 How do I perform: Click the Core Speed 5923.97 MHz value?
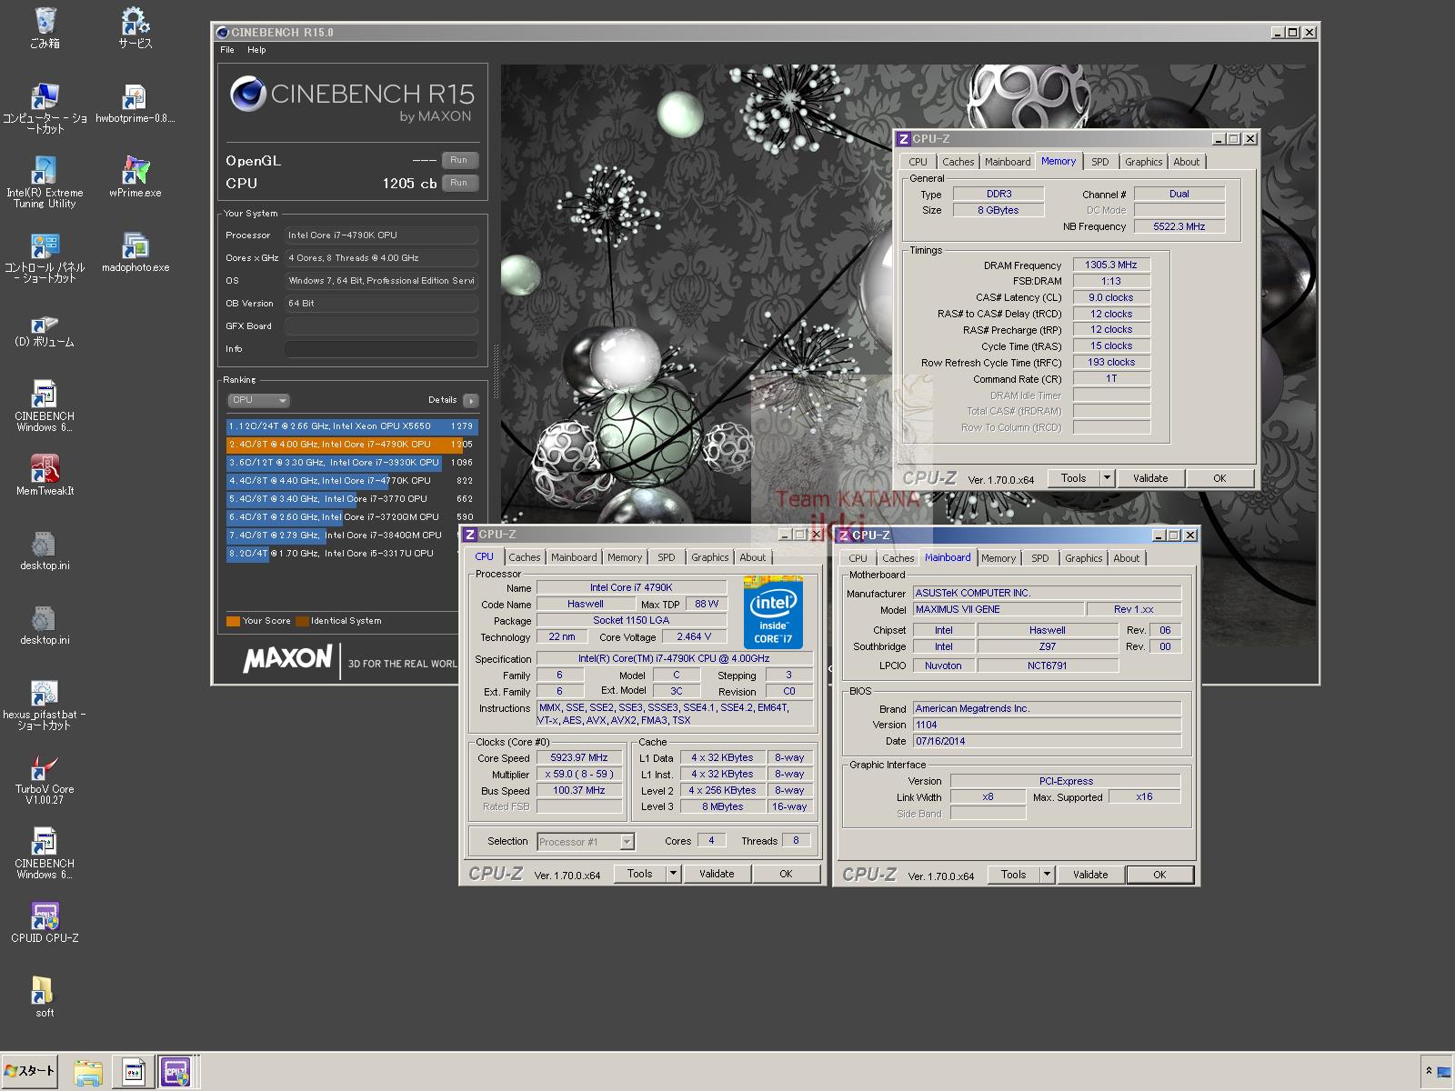point(579,757)
